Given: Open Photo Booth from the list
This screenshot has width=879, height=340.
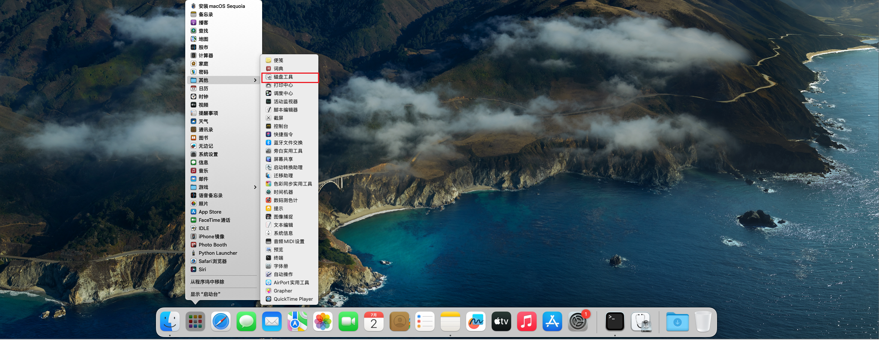Looking at the screenshot, I should click(224, 245).
